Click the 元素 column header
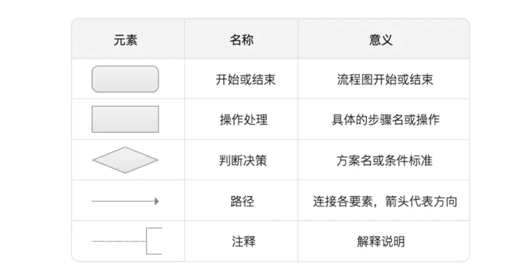Viewport: 532px width, 279px height. [x=126, y=40]
